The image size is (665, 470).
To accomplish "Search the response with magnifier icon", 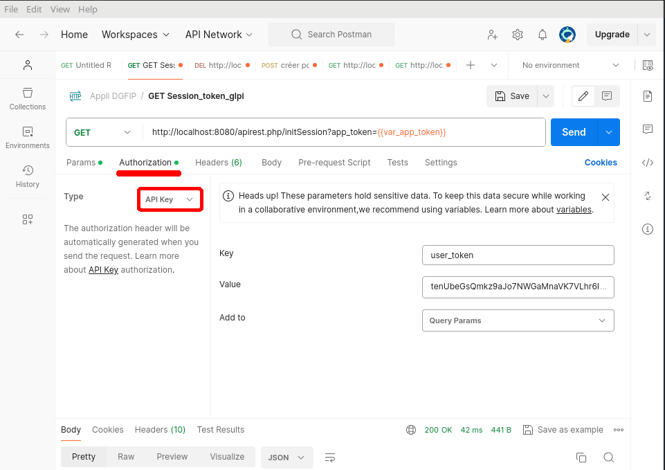I will pyautogui.click(x=608, y=458).
